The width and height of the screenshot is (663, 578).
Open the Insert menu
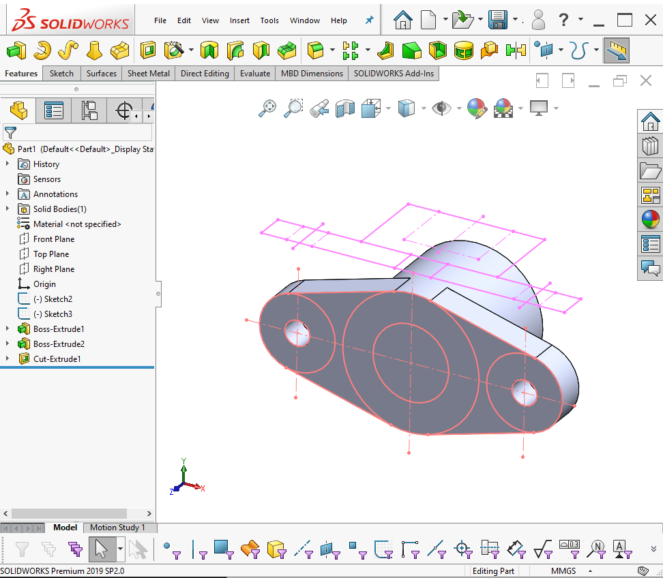(239, 20)
